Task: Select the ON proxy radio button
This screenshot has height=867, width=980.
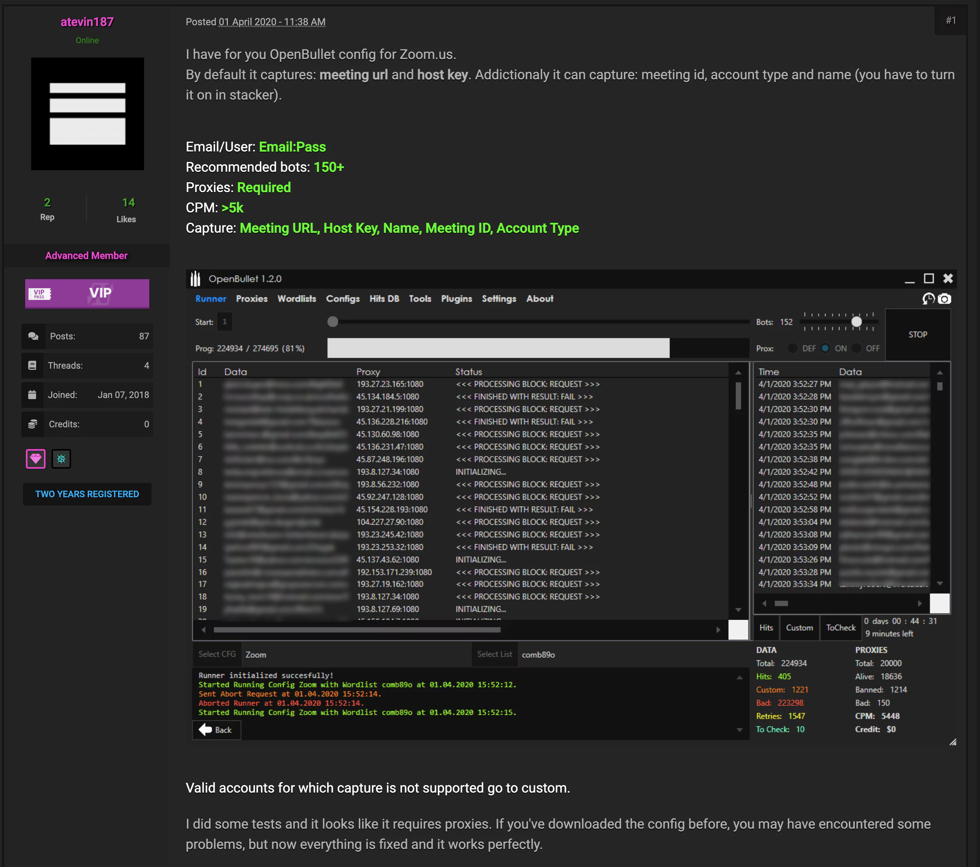Action: click(x=825, y=348)
